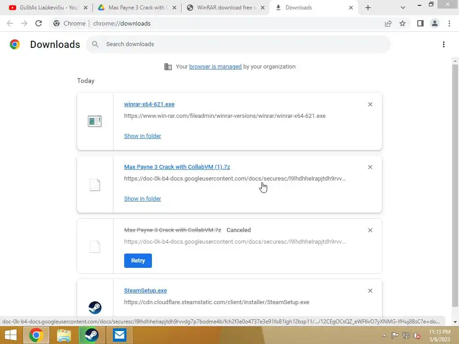459x344 pixels.
Task: Open the browser side panel icon
Action: [420, 23]
